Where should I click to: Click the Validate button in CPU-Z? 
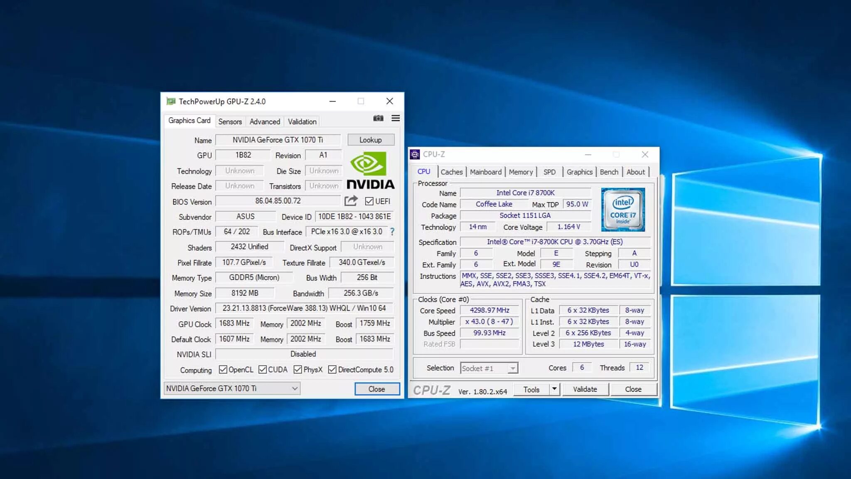585,389
